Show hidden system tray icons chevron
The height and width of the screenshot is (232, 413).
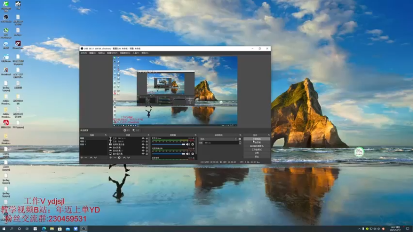359,229
